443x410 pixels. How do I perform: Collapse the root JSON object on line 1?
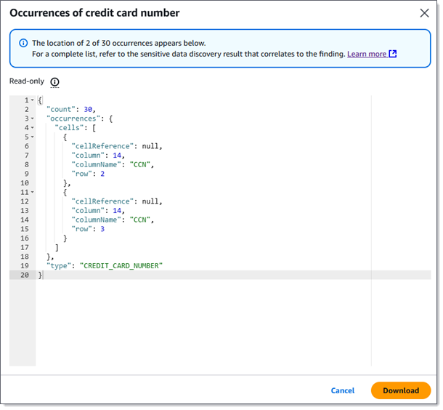coord(32,100)
